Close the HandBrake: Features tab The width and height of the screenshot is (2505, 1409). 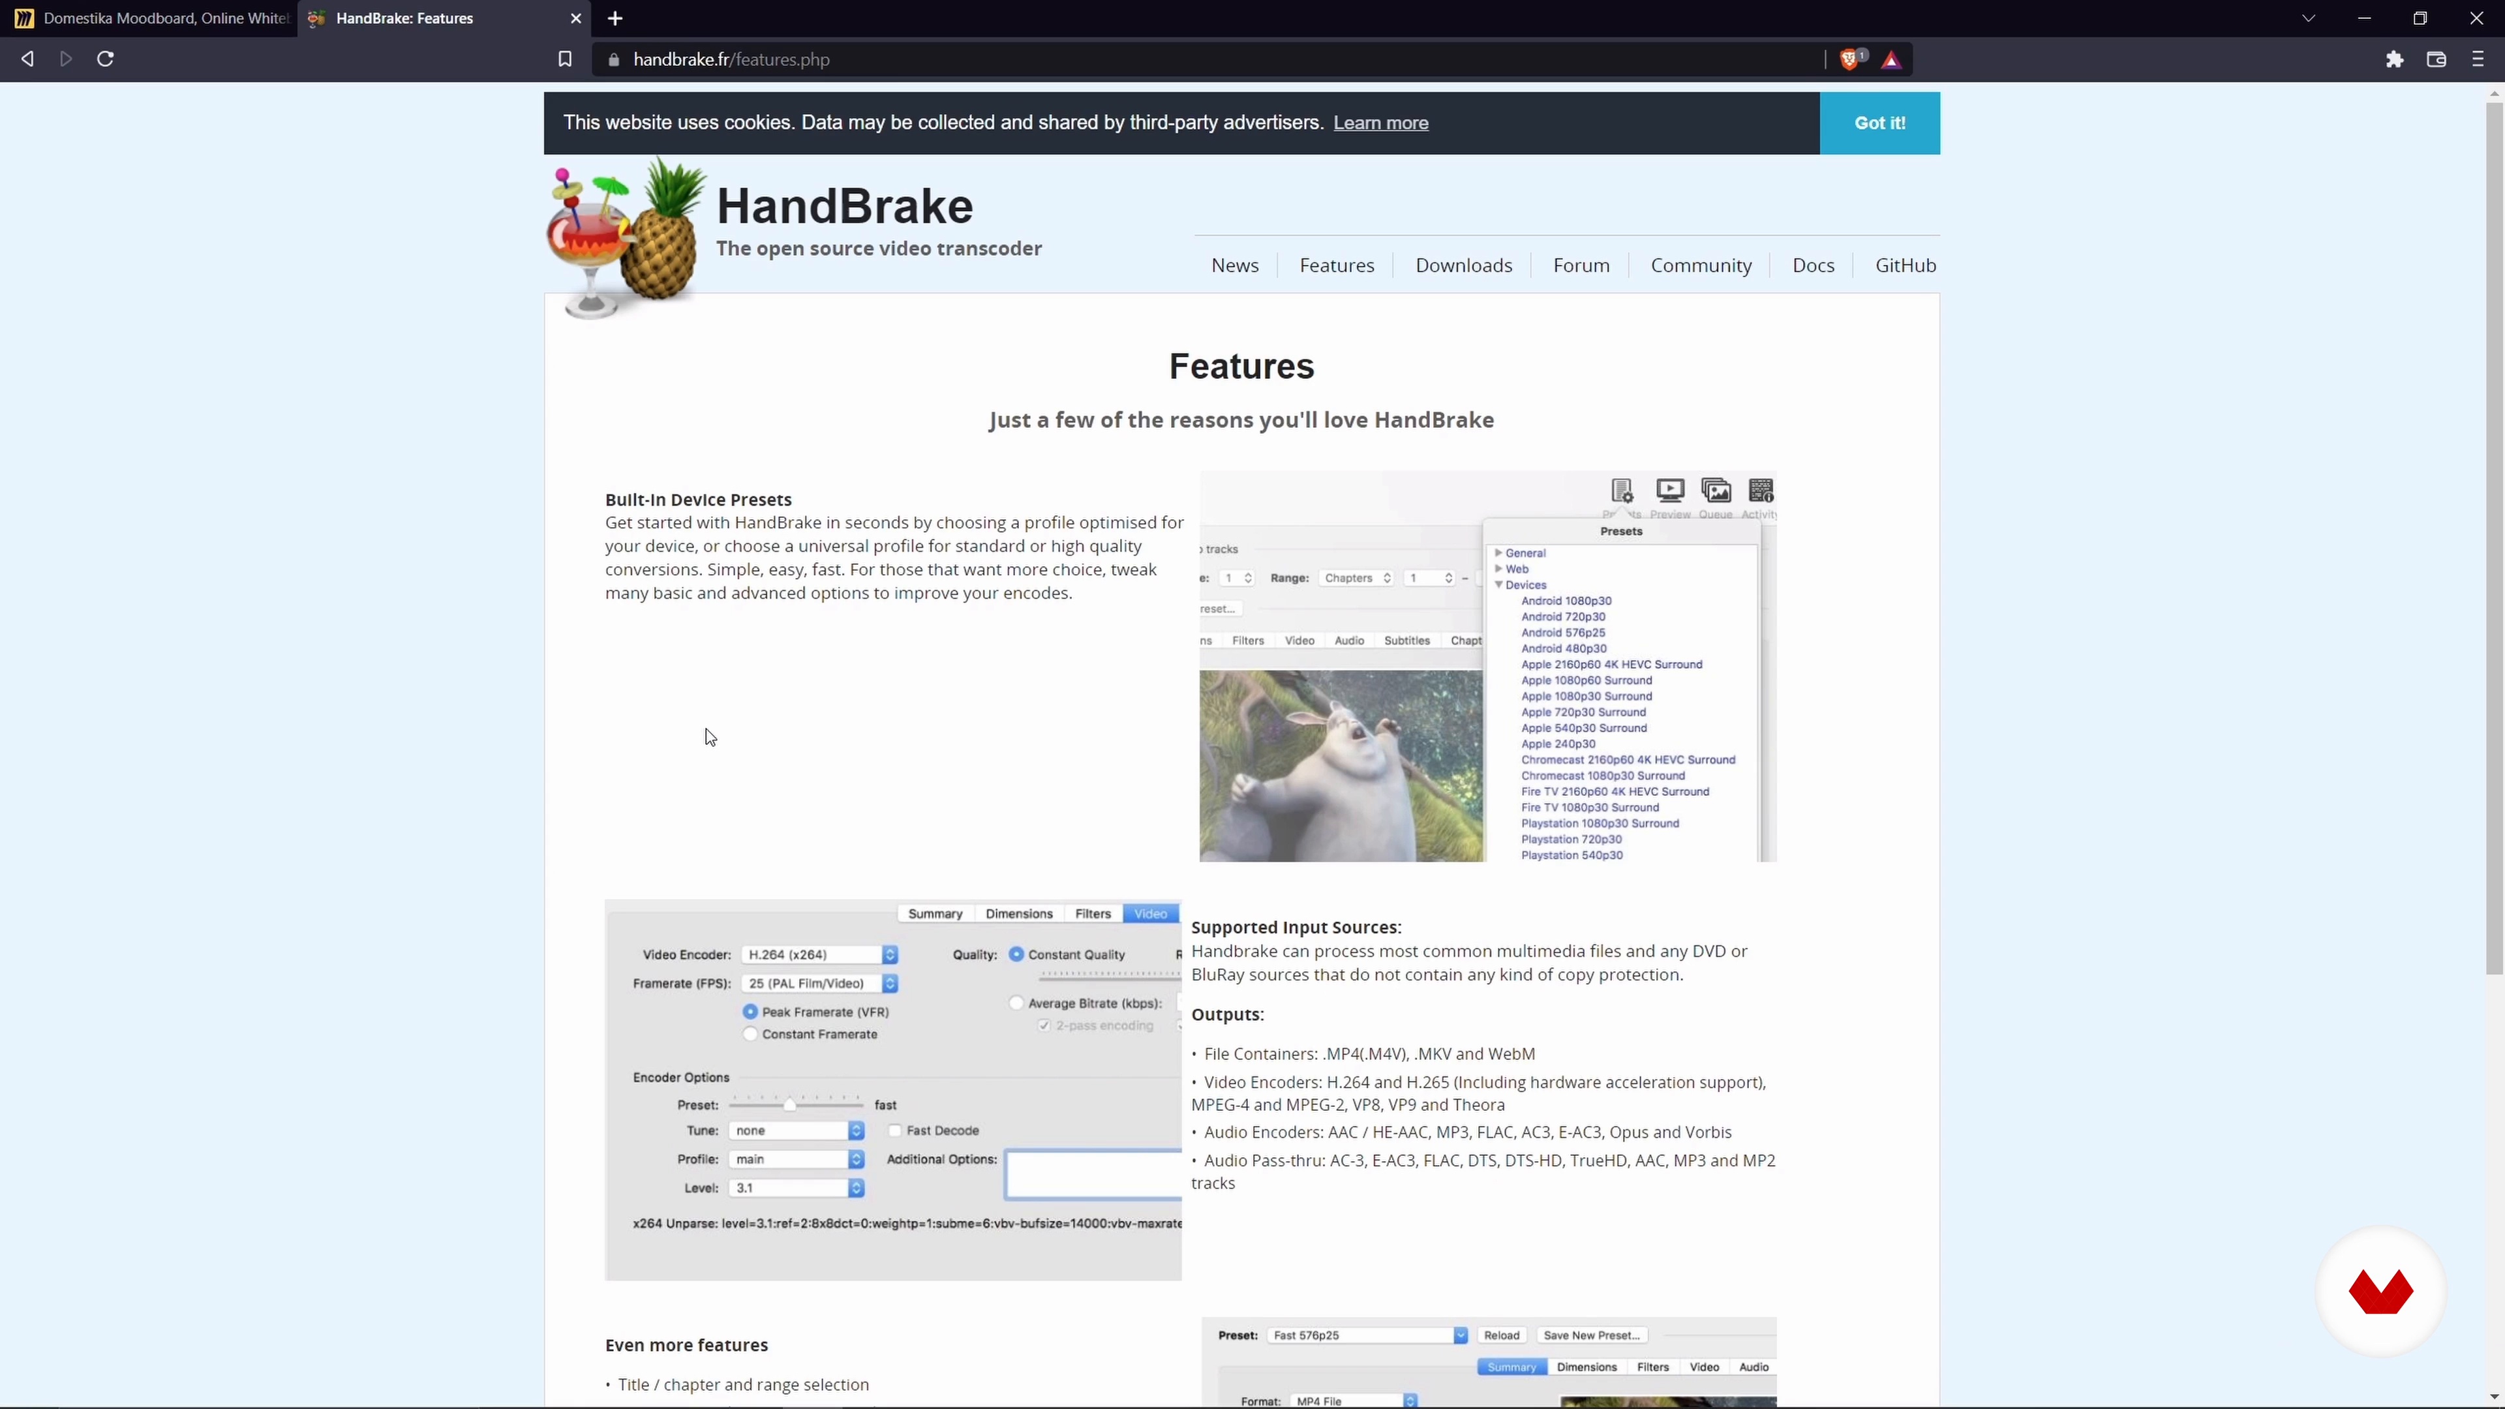pyautogui.click(x=575, y=18)
